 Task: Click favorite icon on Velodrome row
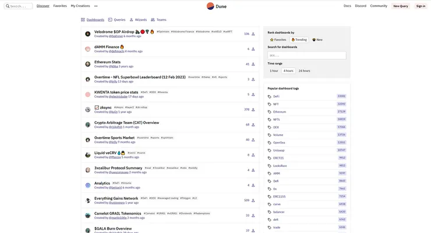(x=253, y=34)
